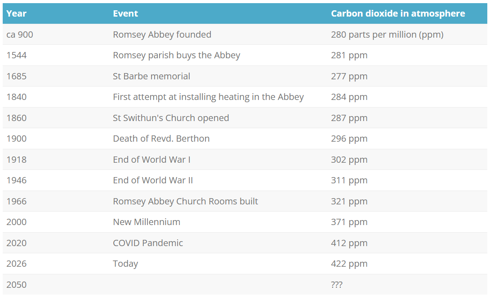The height and width of the screenshot is (299, 490).
Task: Click the 280 parts per million value
Action: click(387, 35)
